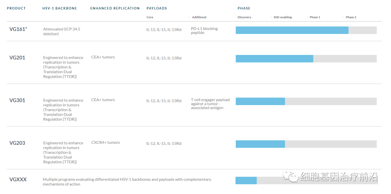This screenshot has height=194, width=391.
Task: Select the HSV-1 BACKBONE column header
Action: click(60, 8)
